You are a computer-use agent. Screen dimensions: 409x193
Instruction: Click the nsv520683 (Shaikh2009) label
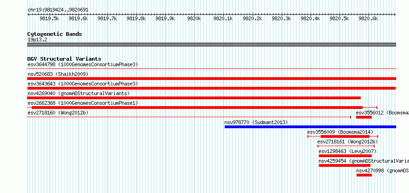click(x=58, y=74)
